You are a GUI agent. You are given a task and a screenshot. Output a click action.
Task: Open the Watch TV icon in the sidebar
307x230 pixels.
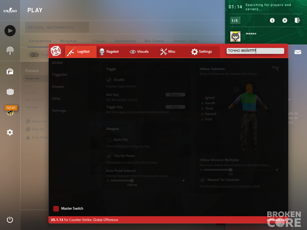pyautogui.click(x=10, y=92)
